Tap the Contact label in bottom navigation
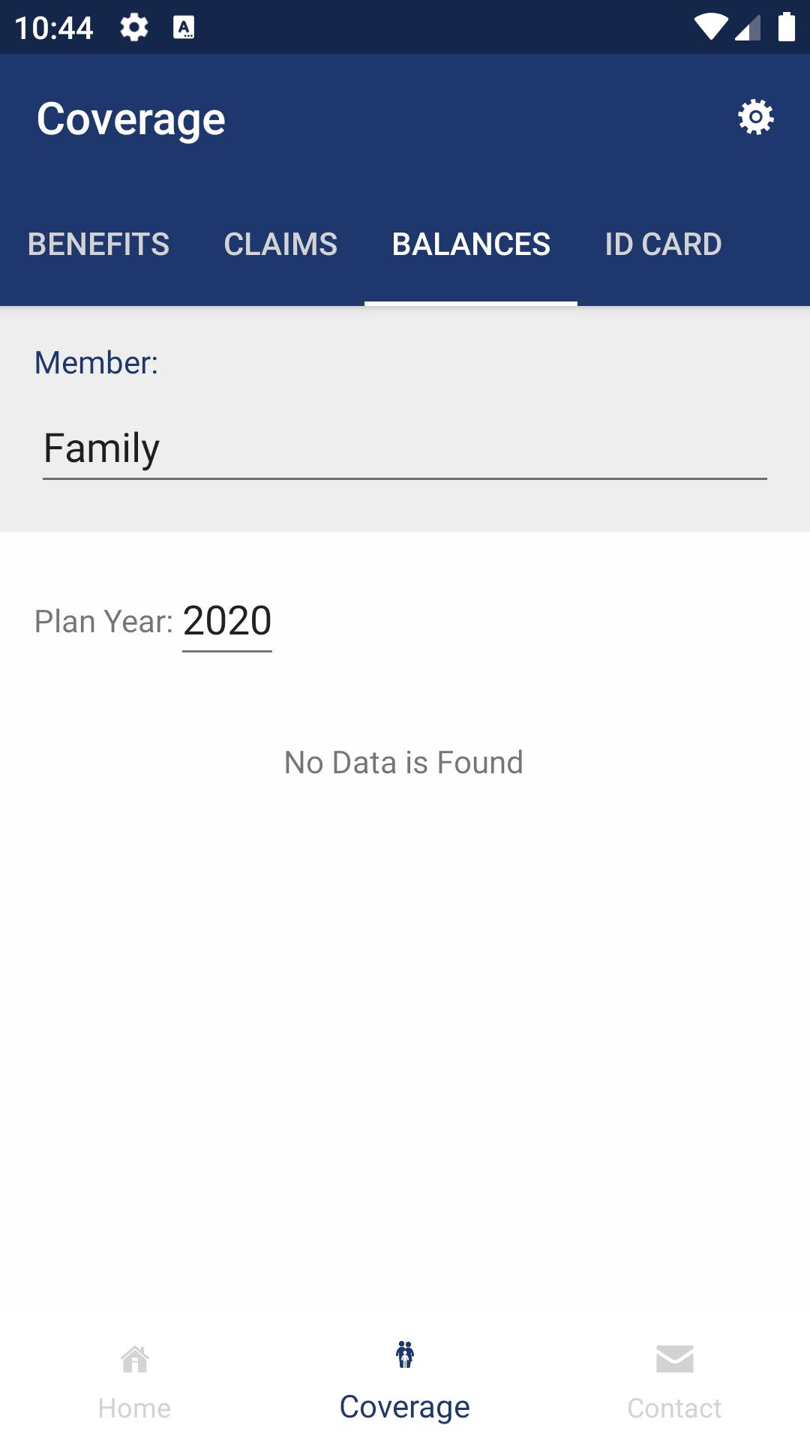Viewport: 810px width, 1440px height. [675, 1408]
